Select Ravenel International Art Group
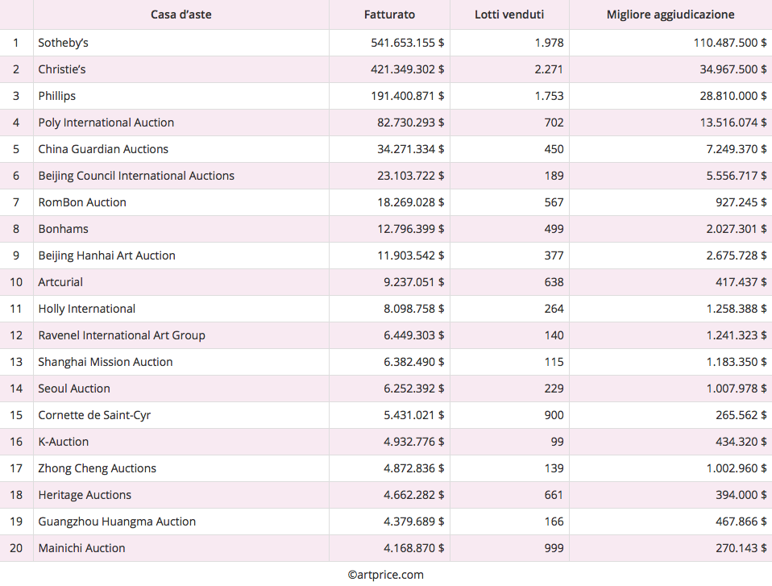 point(122,335)
